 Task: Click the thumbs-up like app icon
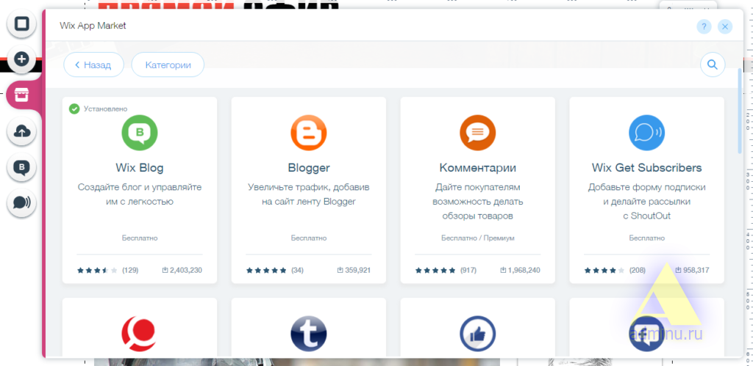click(x=477, y=334)
